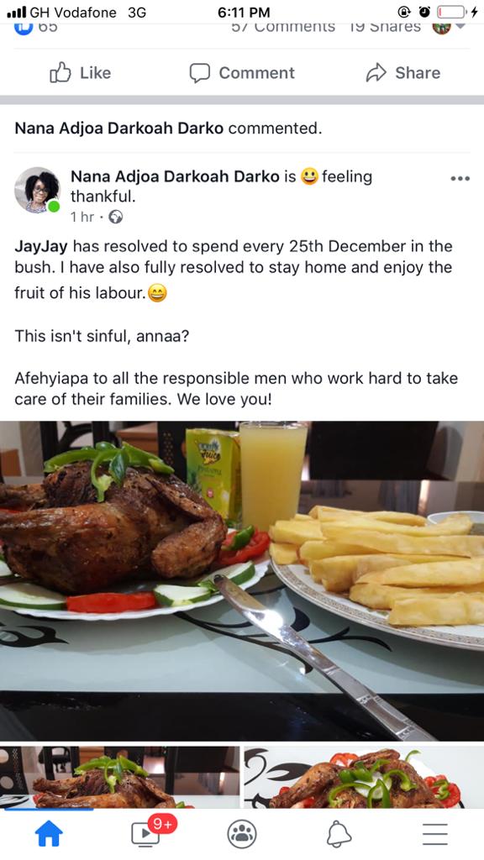Viewport: 484px width, 860px height.
Task: Open the Comment speech bubble
Action: coord(242,73)
